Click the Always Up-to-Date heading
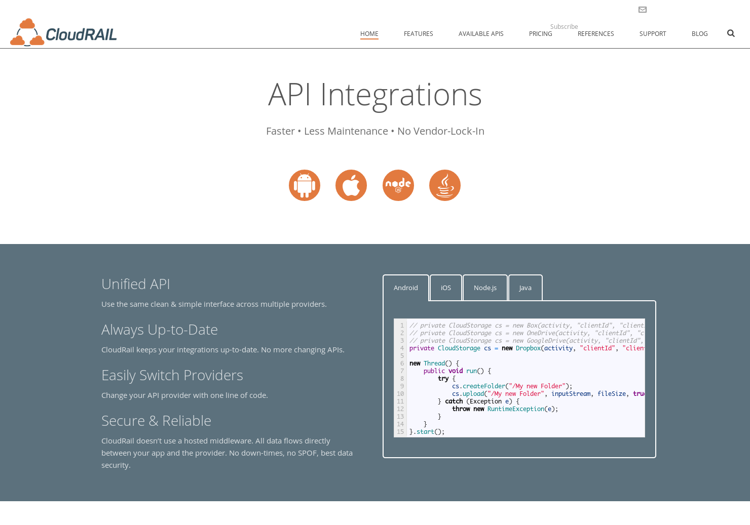The height and width of the screenshot is (525, 750). click(x=160, y=330)
